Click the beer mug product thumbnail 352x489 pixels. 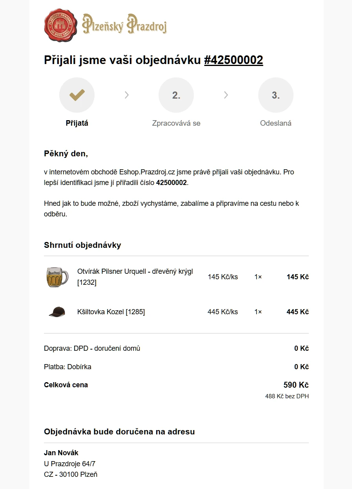[x=57, y=277]
